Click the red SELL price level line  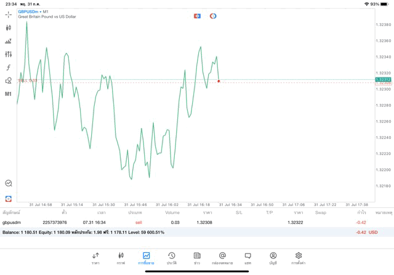[x=123, y=81]
